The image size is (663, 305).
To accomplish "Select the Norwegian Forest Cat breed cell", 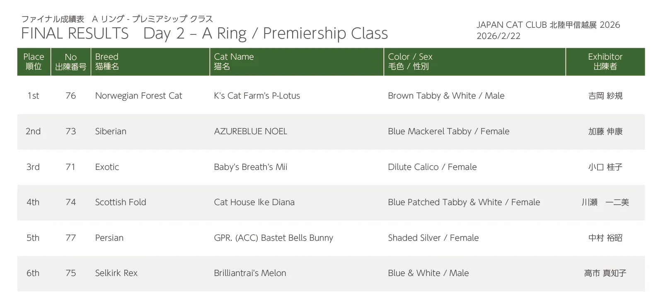I will (x=138, y=96).
